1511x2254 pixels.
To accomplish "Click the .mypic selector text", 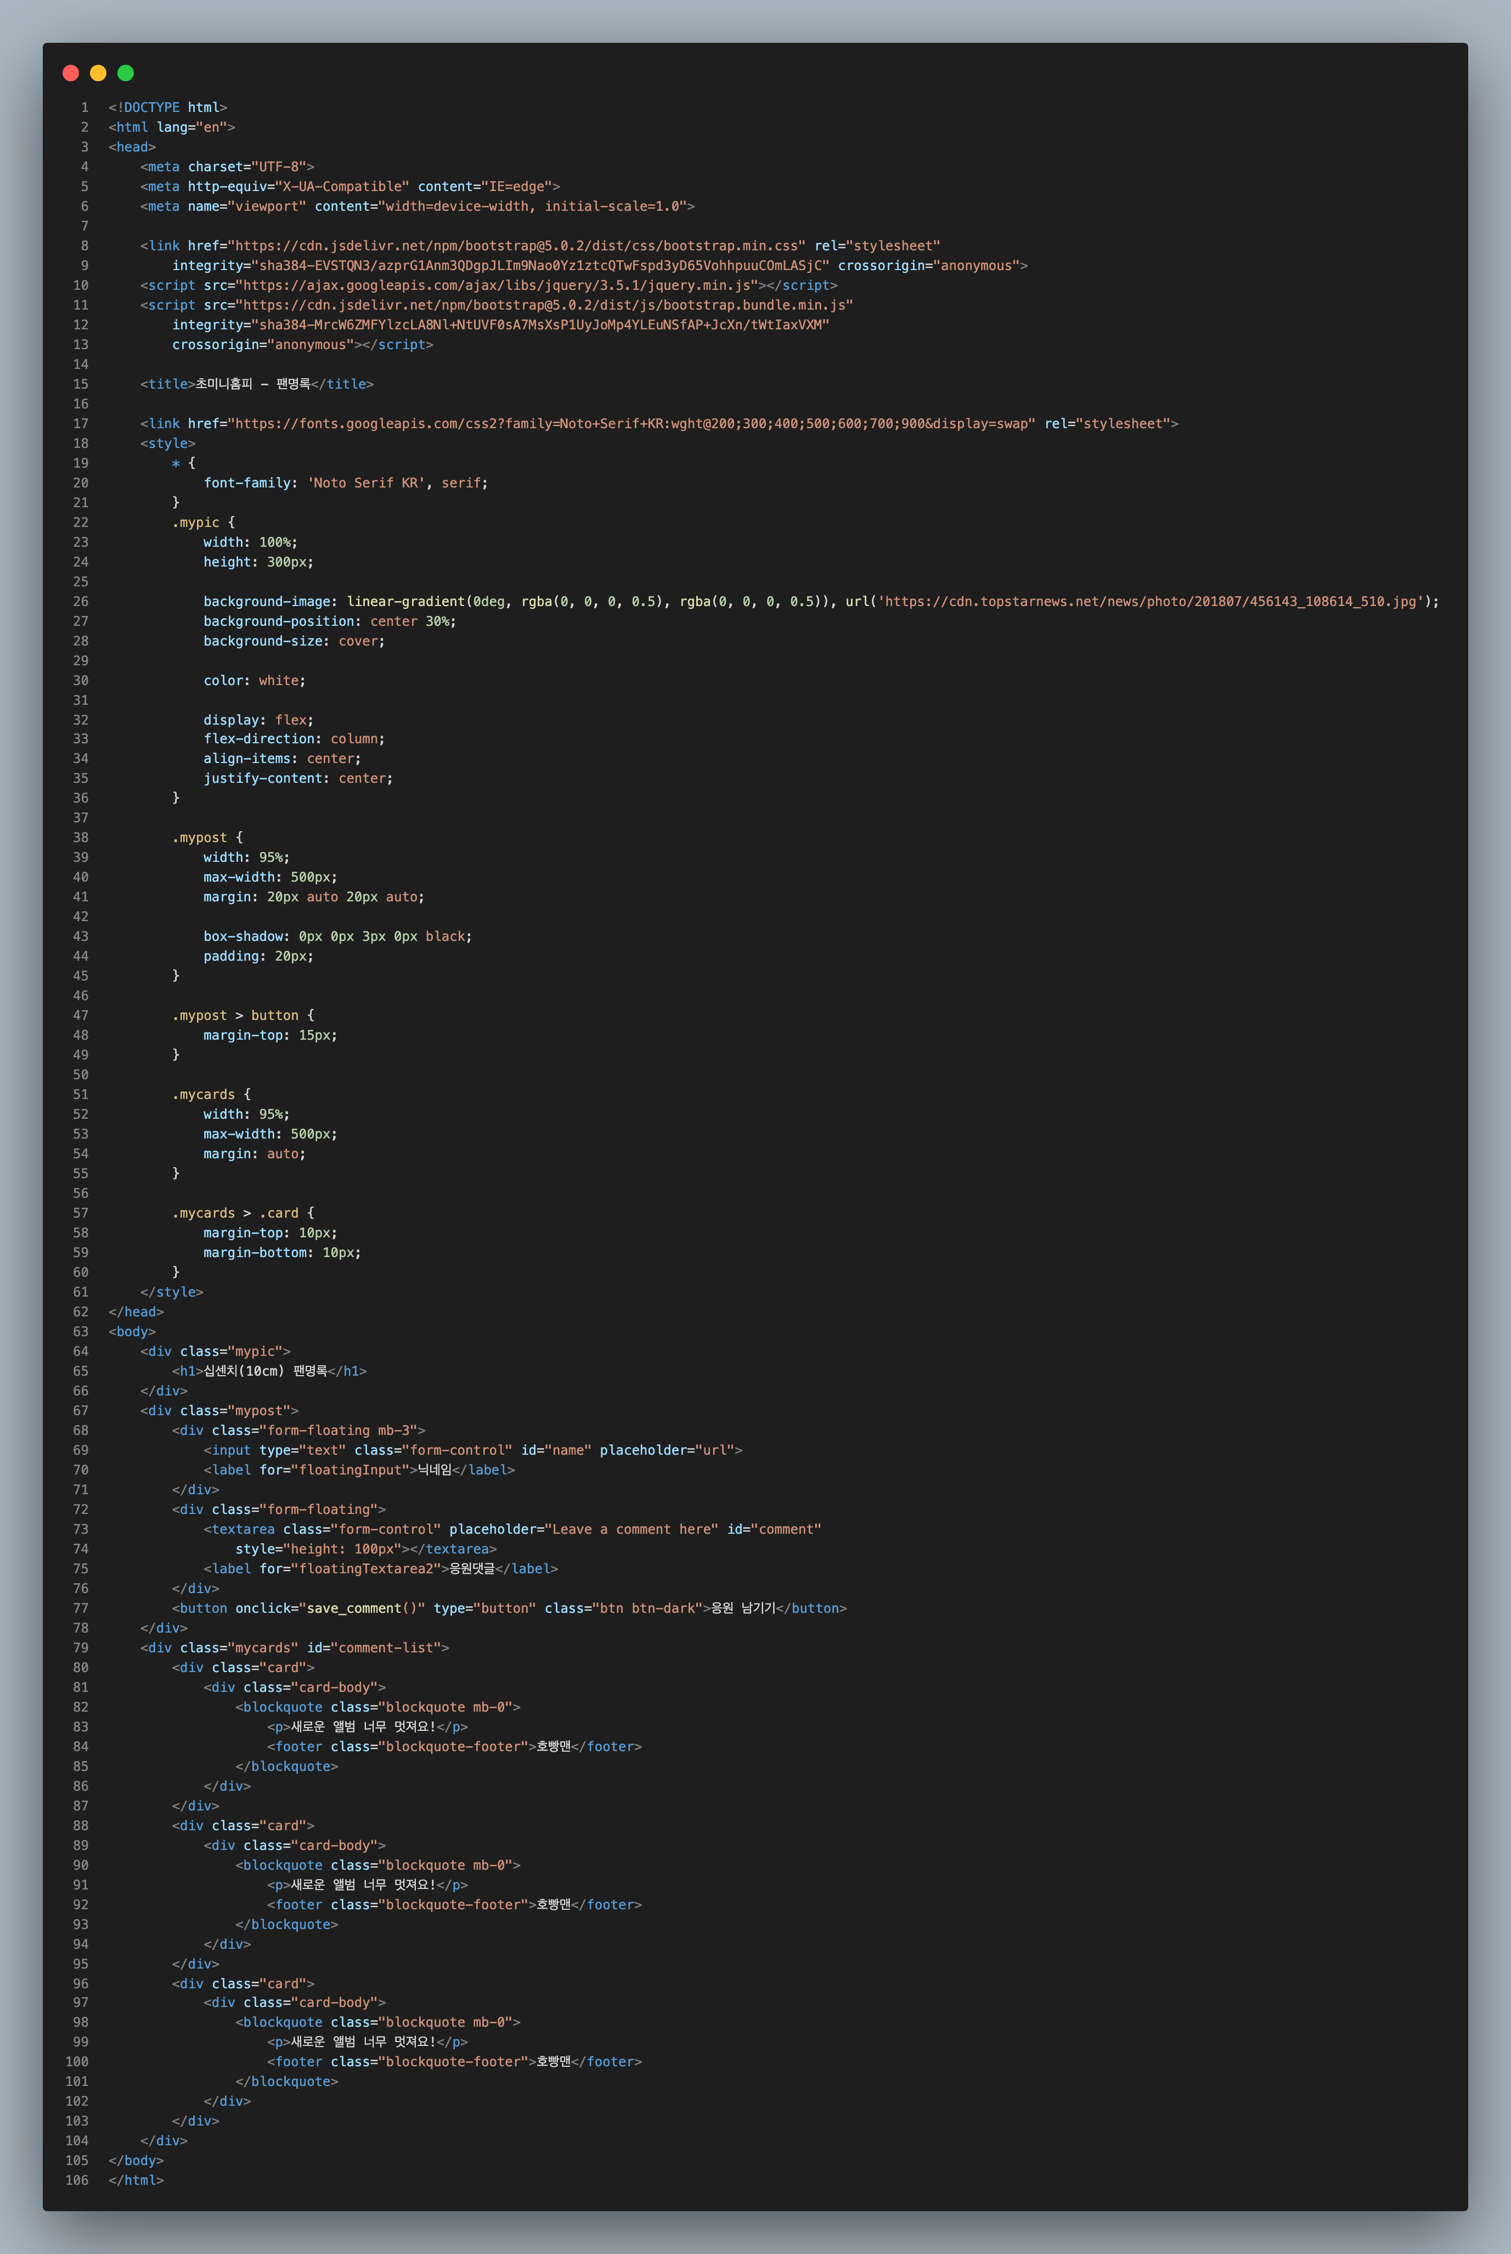I will (196, 523).
